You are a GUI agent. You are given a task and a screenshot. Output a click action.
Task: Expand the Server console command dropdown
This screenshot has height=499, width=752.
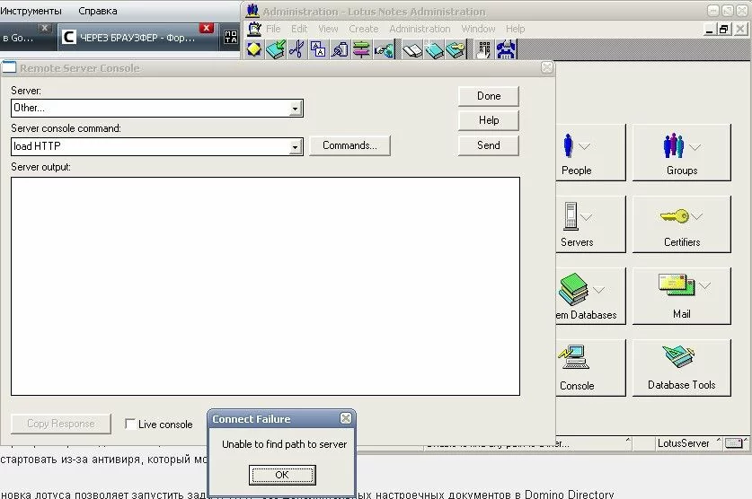[295, 146]
